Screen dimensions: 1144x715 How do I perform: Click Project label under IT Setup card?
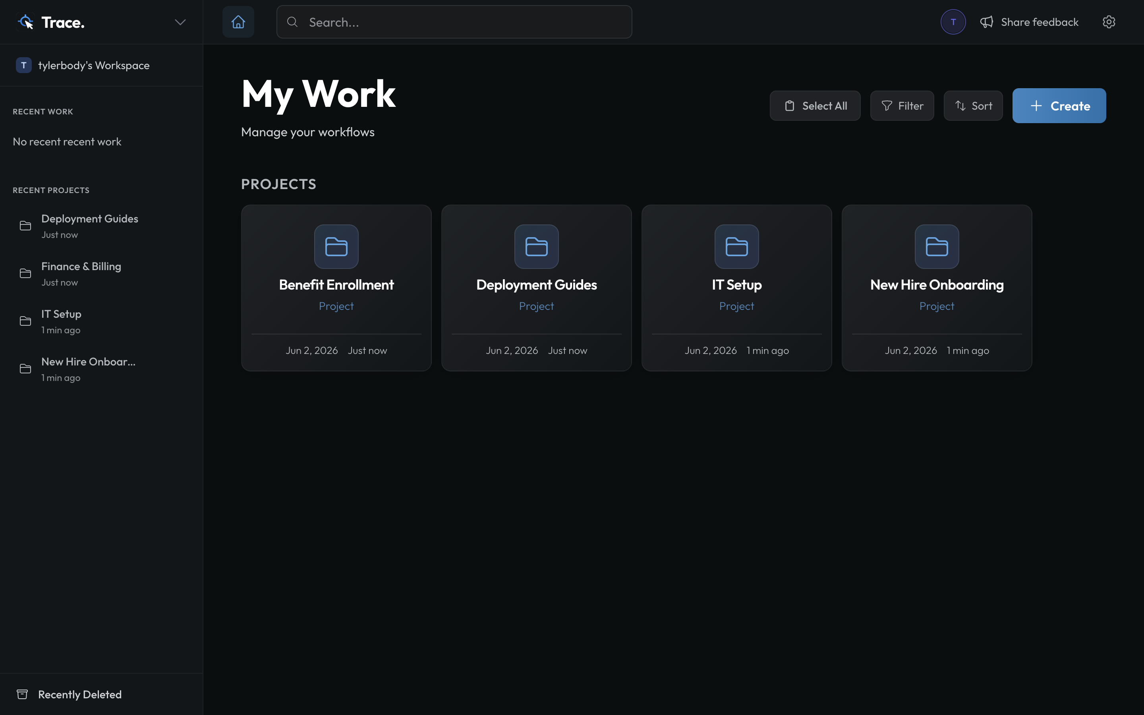736,306
